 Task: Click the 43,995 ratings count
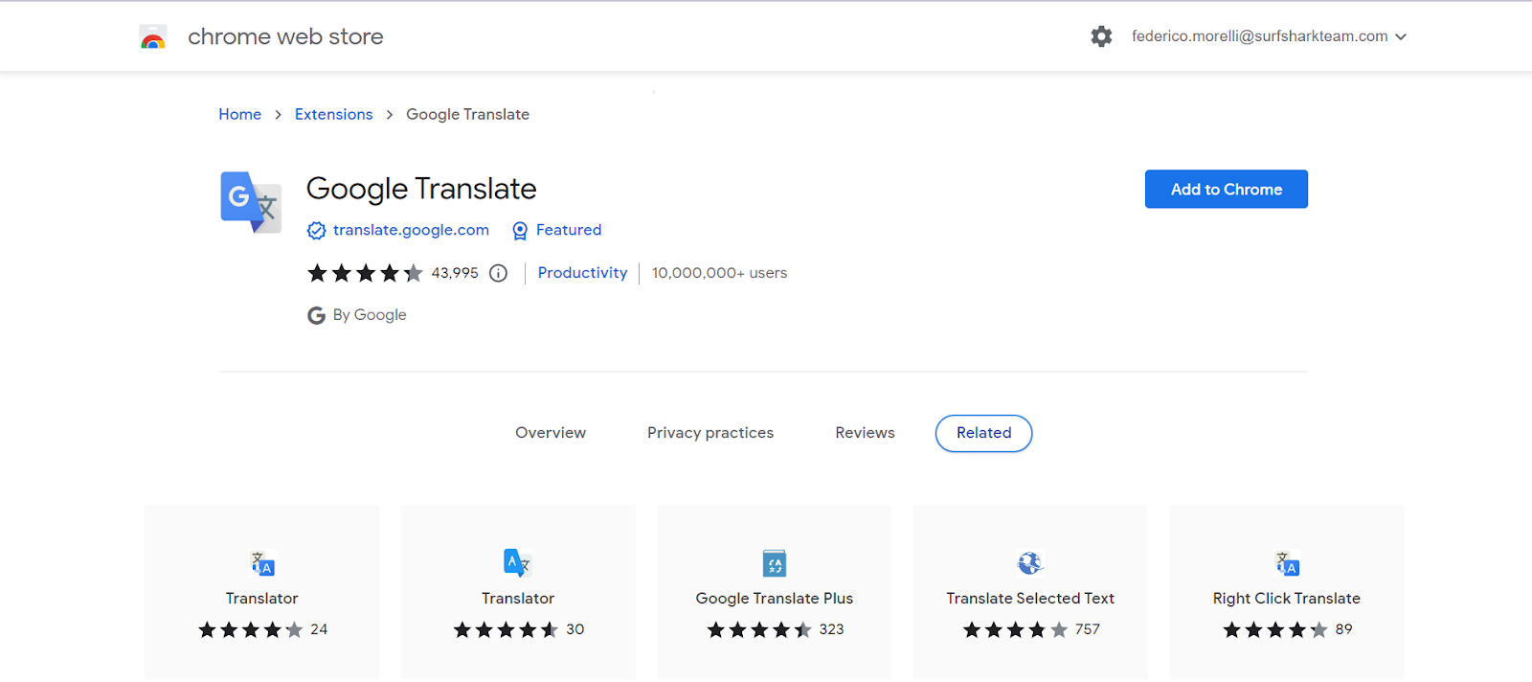coord(455,273)
